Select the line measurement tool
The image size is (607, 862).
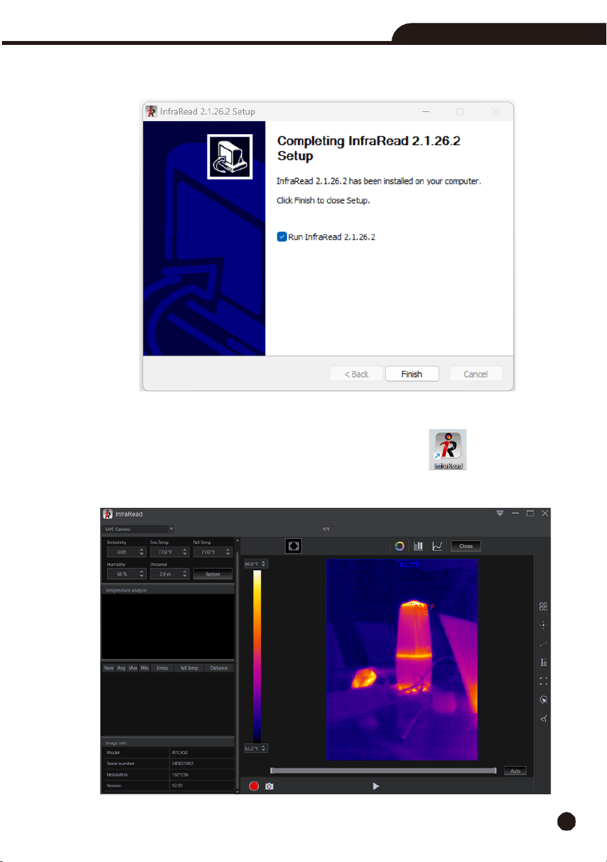pyautogui.click(x=543, y=644)
